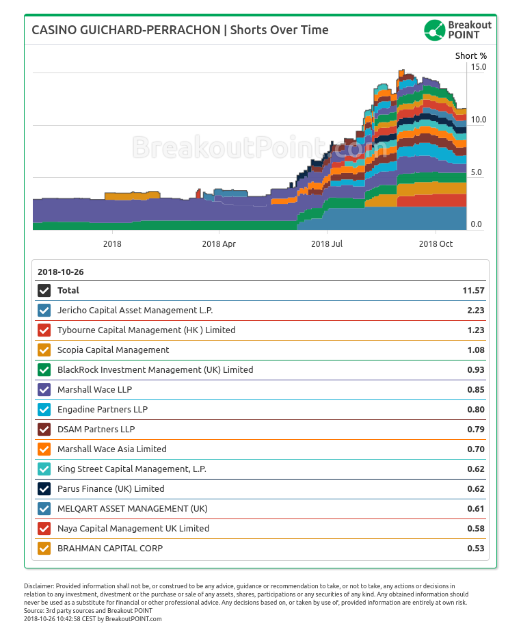The image size is (521, 630).
Task: Toggle Engadine Partners LLP checkbox
Action: 44,410
